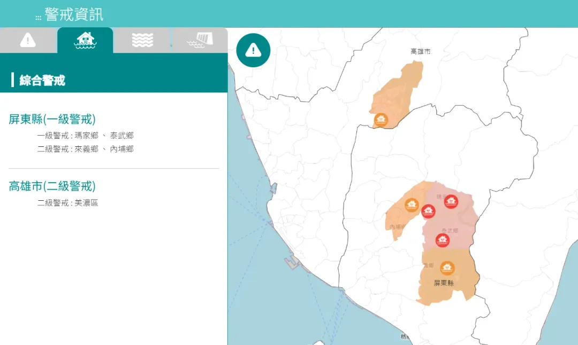Screen dimensions: 578x345
Task: Select the orange flood marker in 內埔鄉
Action: pos(412,205)
